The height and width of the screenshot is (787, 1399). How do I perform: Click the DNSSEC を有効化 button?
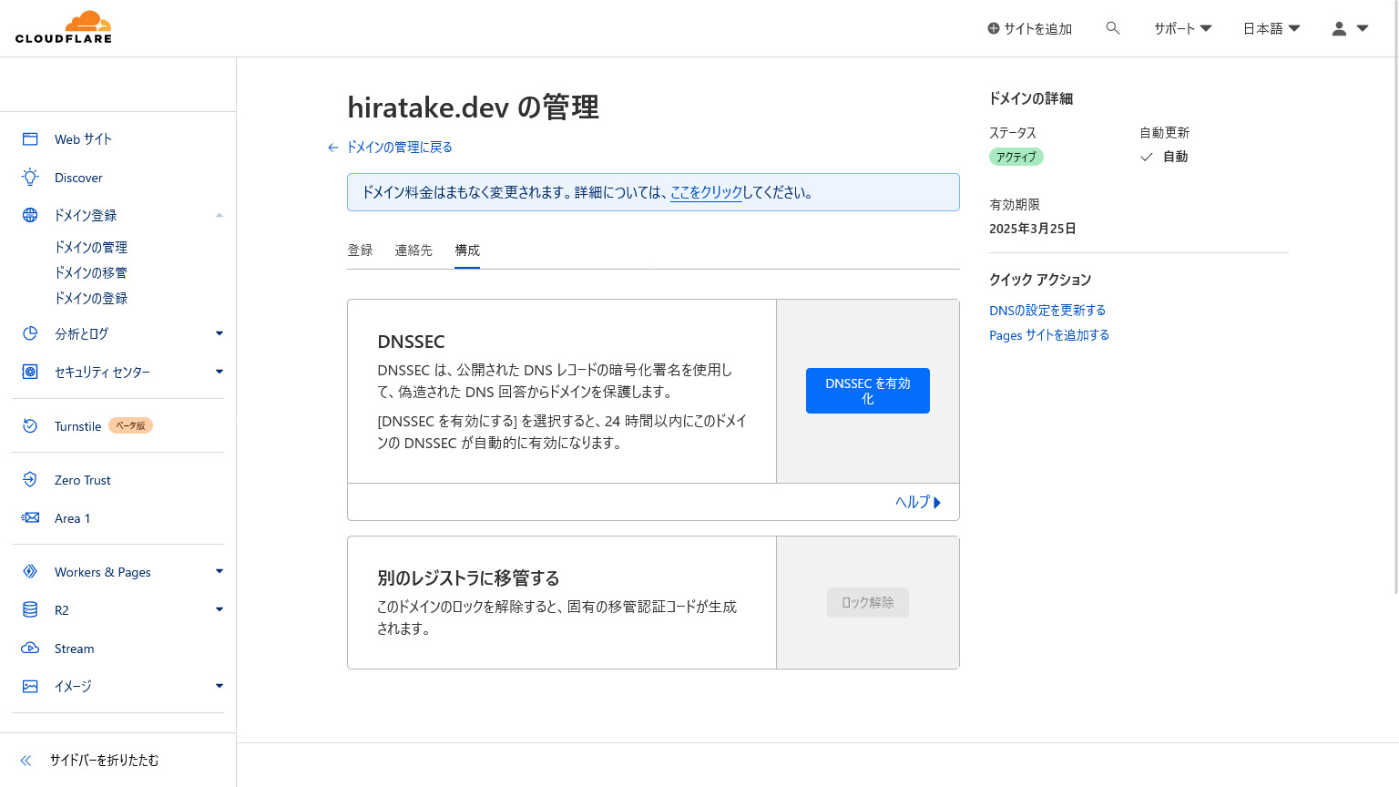(868, 391)
